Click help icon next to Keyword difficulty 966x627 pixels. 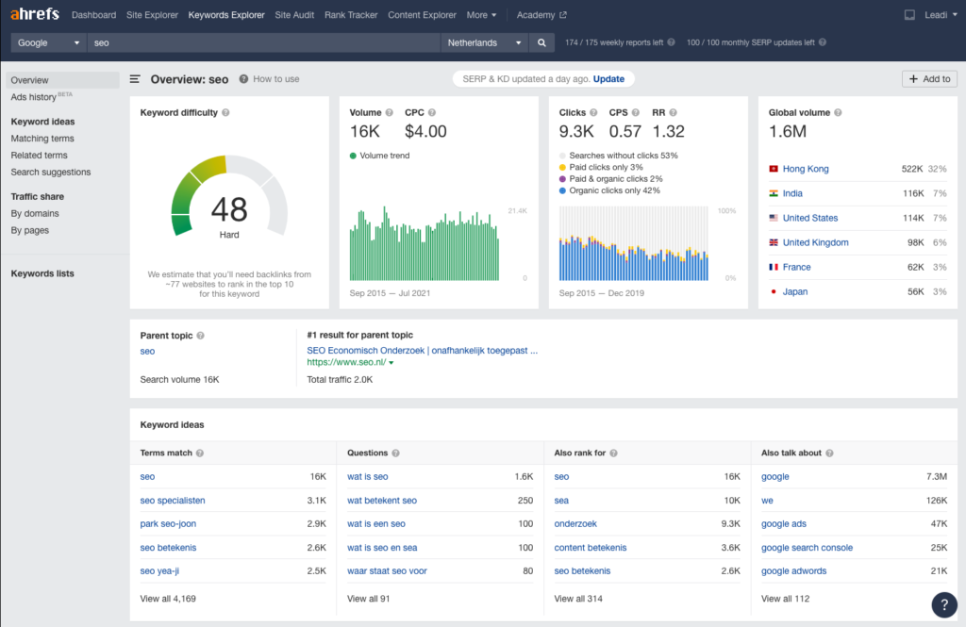(x=225, y=113)
